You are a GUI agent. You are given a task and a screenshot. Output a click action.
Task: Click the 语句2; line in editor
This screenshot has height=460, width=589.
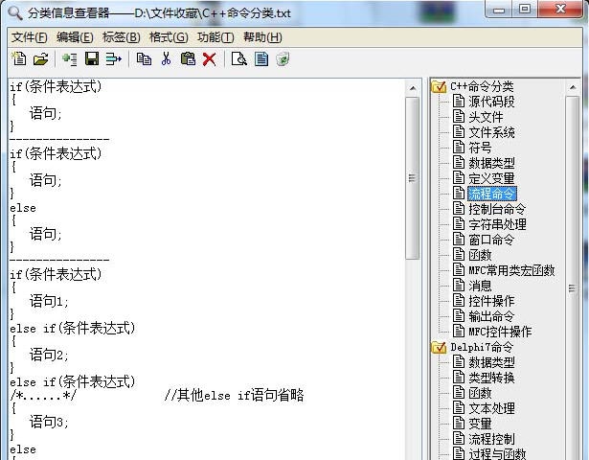pos(49,355)
